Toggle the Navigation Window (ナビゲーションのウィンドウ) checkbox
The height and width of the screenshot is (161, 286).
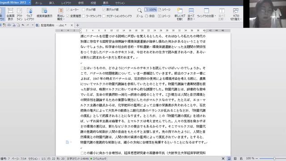click(117, 16)
